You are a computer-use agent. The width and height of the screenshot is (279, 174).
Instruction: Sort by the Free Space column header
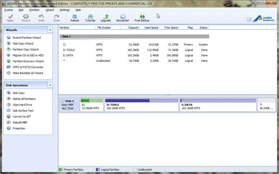pos(171,27)
